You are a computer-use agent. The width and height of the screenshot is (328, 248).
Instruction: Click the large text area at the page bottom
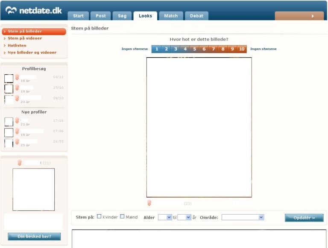coord(199,239)
